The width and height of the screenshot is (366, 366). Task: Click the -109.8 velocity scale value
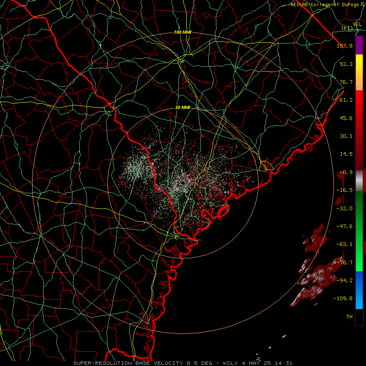(343, 298)
